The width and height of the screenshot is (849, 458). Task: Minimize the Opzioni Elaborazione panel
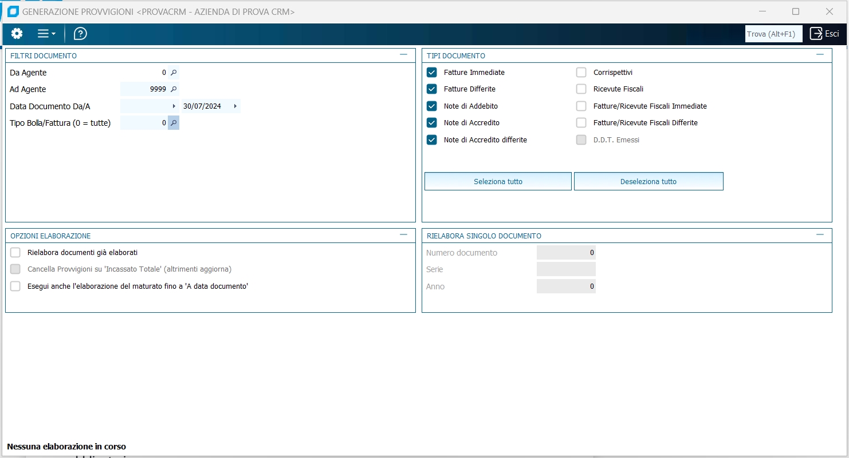click(403, 235)
